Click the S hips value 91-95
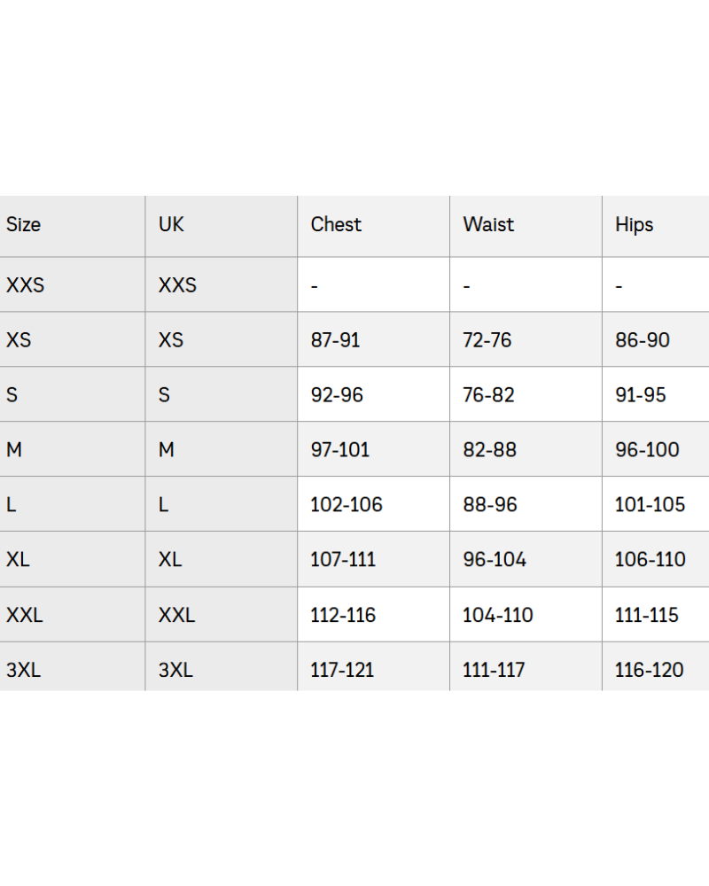 tap(640, 395)
